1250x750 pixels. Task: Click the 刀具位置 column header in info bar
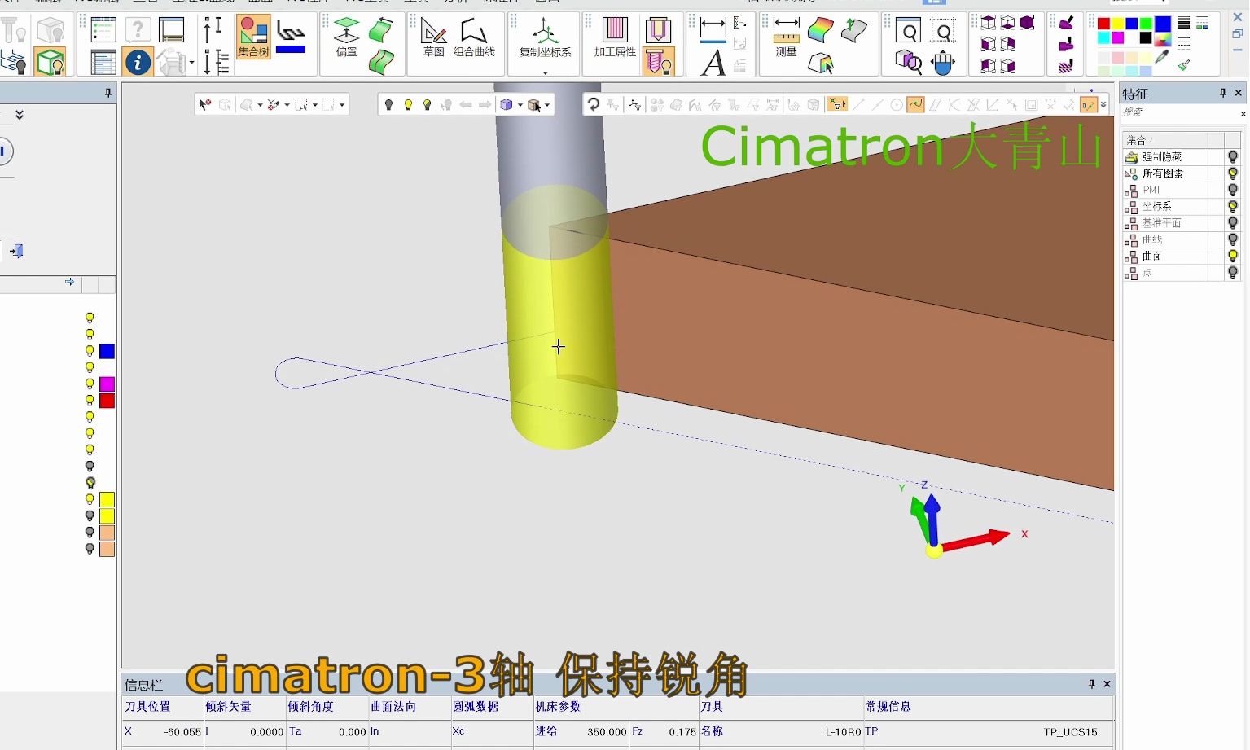147,707
